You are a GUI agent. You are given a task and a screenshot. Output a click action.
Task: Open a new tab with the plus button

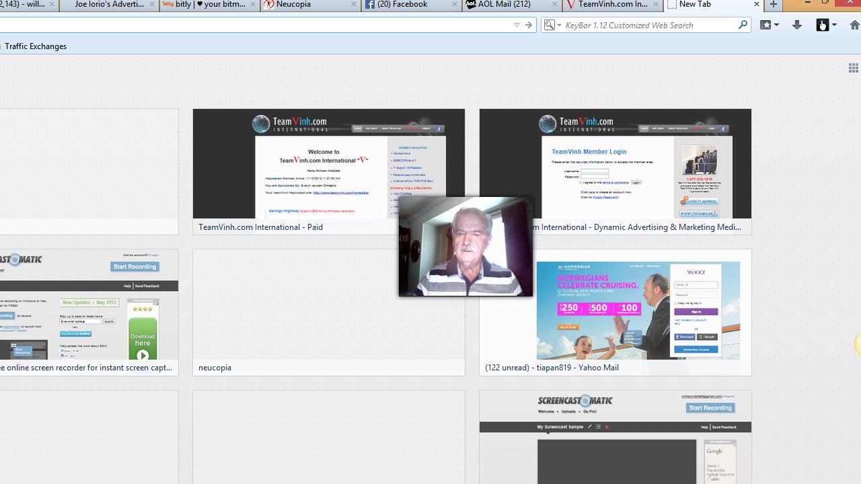tap(775, 5)
